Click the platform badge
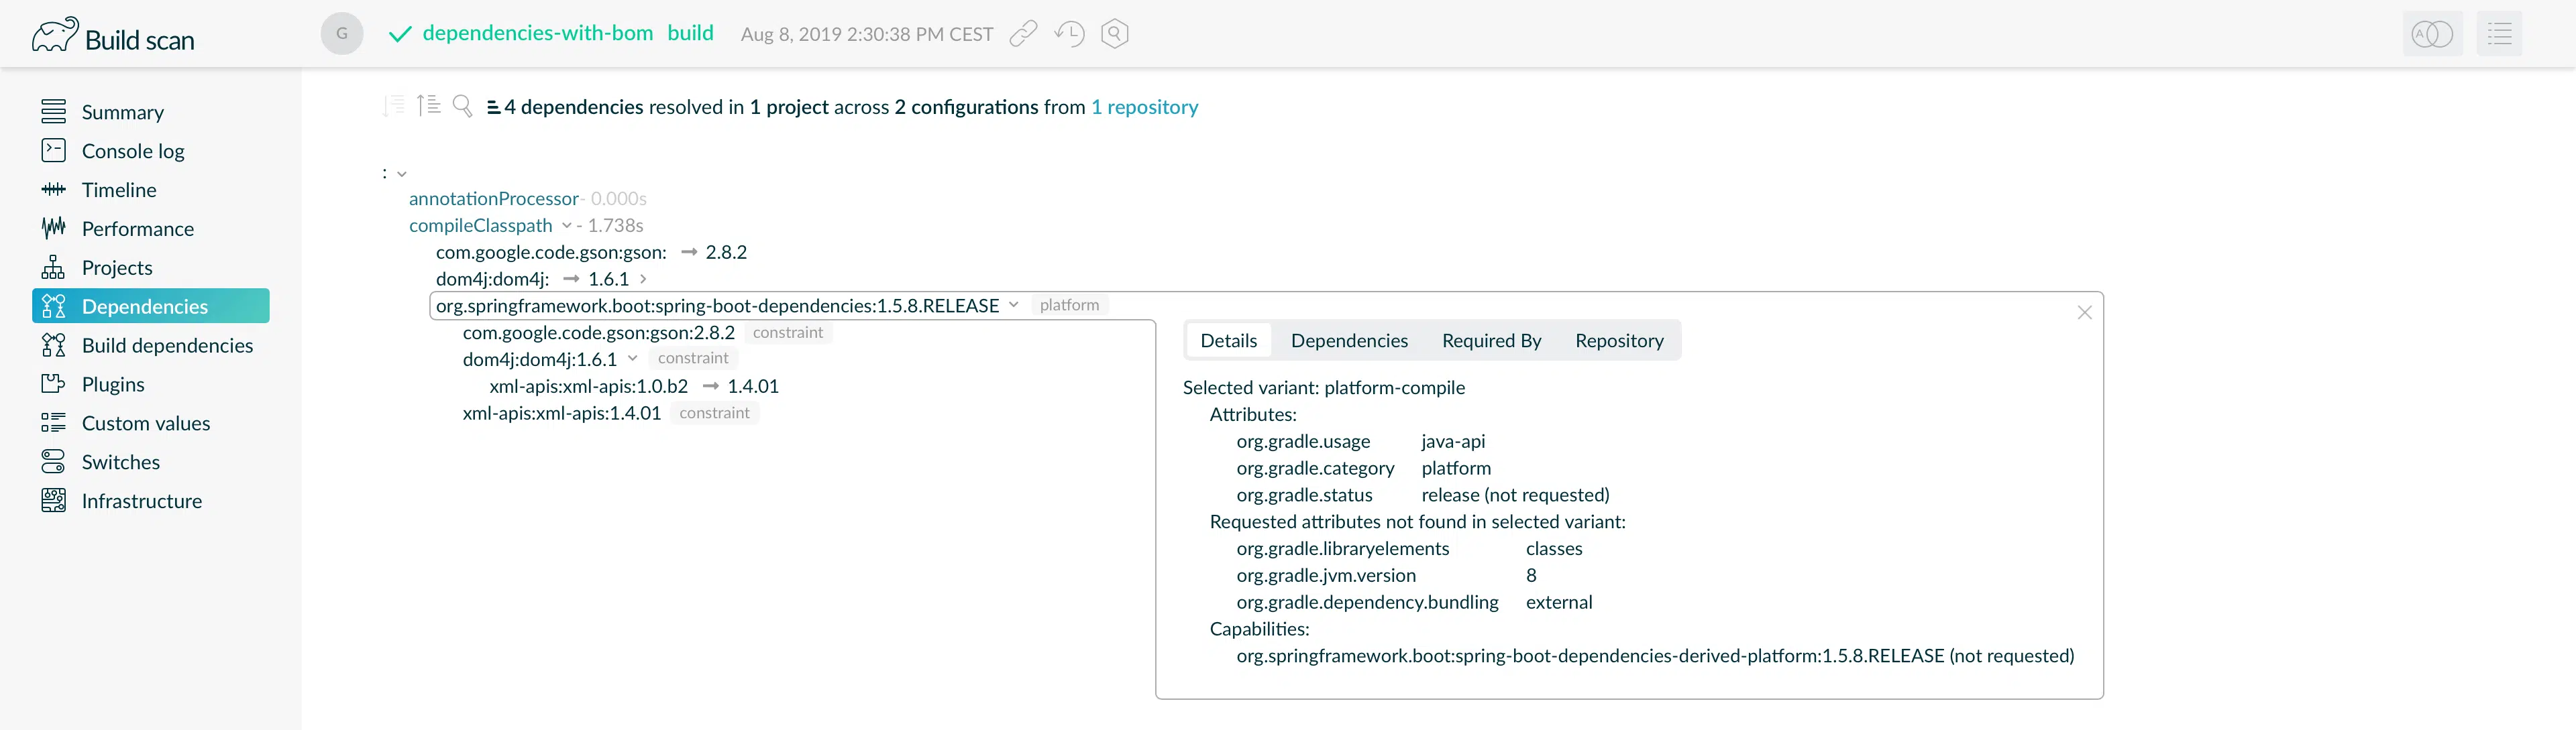Screen dimensions: 2576x730 (1069, 304)
